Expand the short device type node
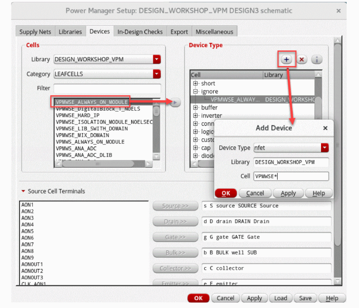 click(195, 84)
